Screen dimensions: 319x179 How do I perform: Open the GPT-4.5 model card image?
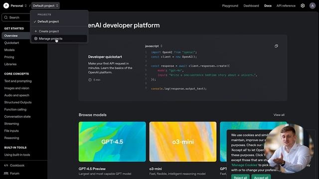[x=112, y=142]
